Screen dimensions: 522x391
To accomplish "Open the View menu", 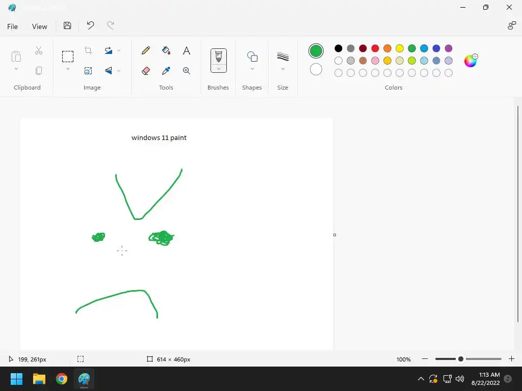I will [40, 26].
